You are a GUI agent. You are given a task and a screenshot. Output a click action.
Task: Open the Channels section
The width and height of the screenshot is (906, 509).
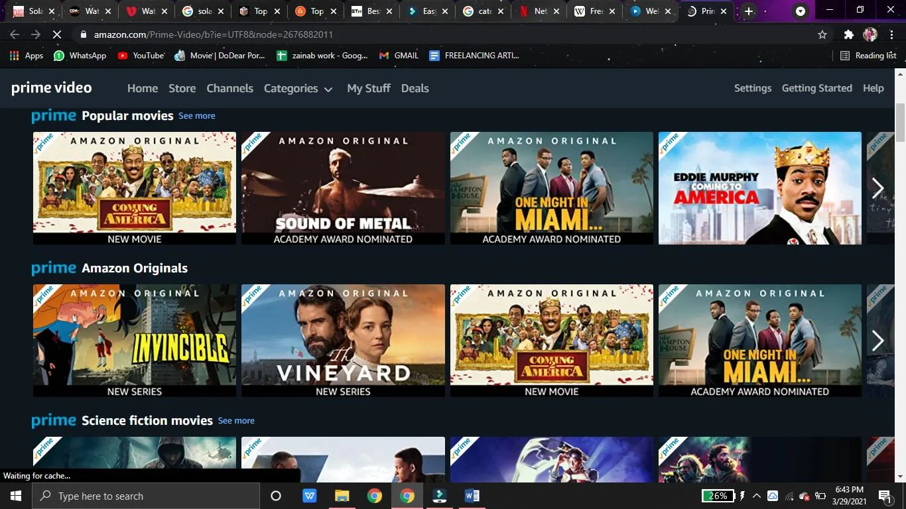point(230,88)
